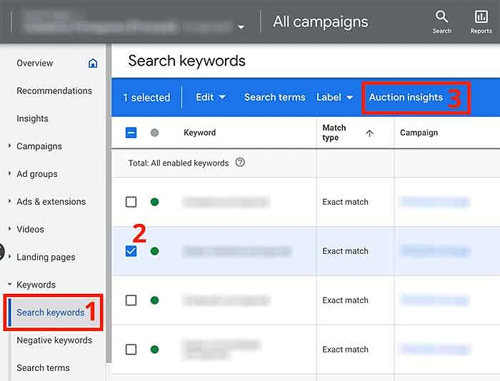This screenshot has height=381, width=500.
Task: Check the fourth keyword row checkbox
Action: (131, 350)
